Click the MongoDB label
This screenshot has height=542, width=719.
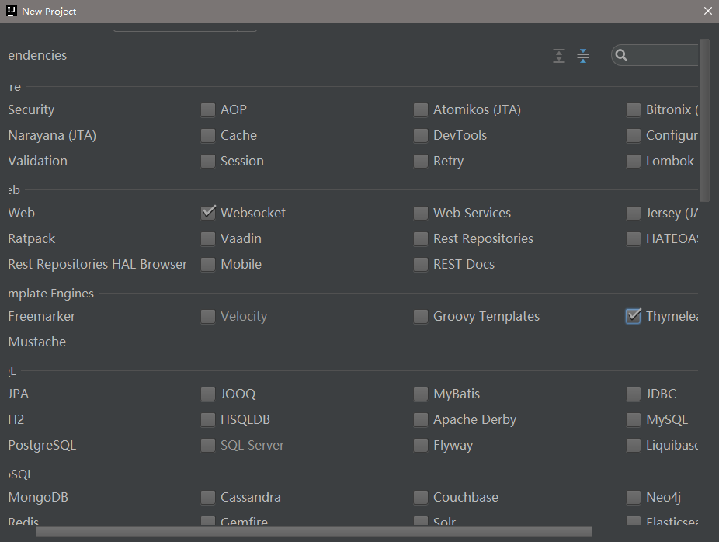click(x=38, y=498)
